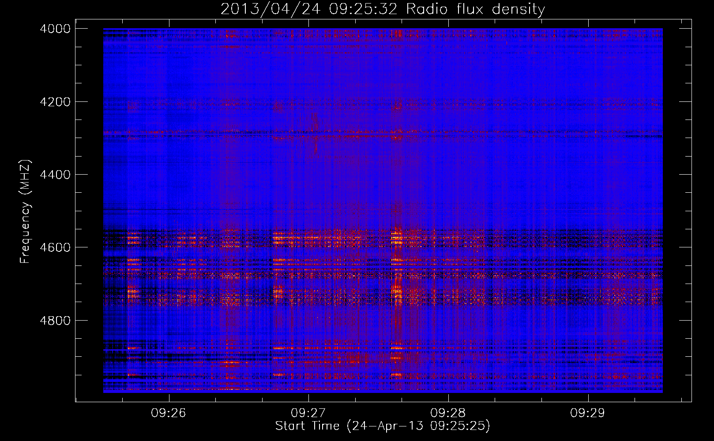Click the plot title "2013/04/24 09:25:32 Radio flux density"

click(x=383, y=9)
